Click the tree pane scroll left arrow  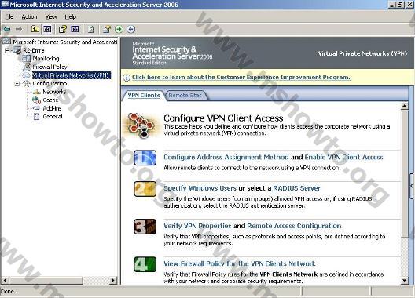tap(6, 280)
